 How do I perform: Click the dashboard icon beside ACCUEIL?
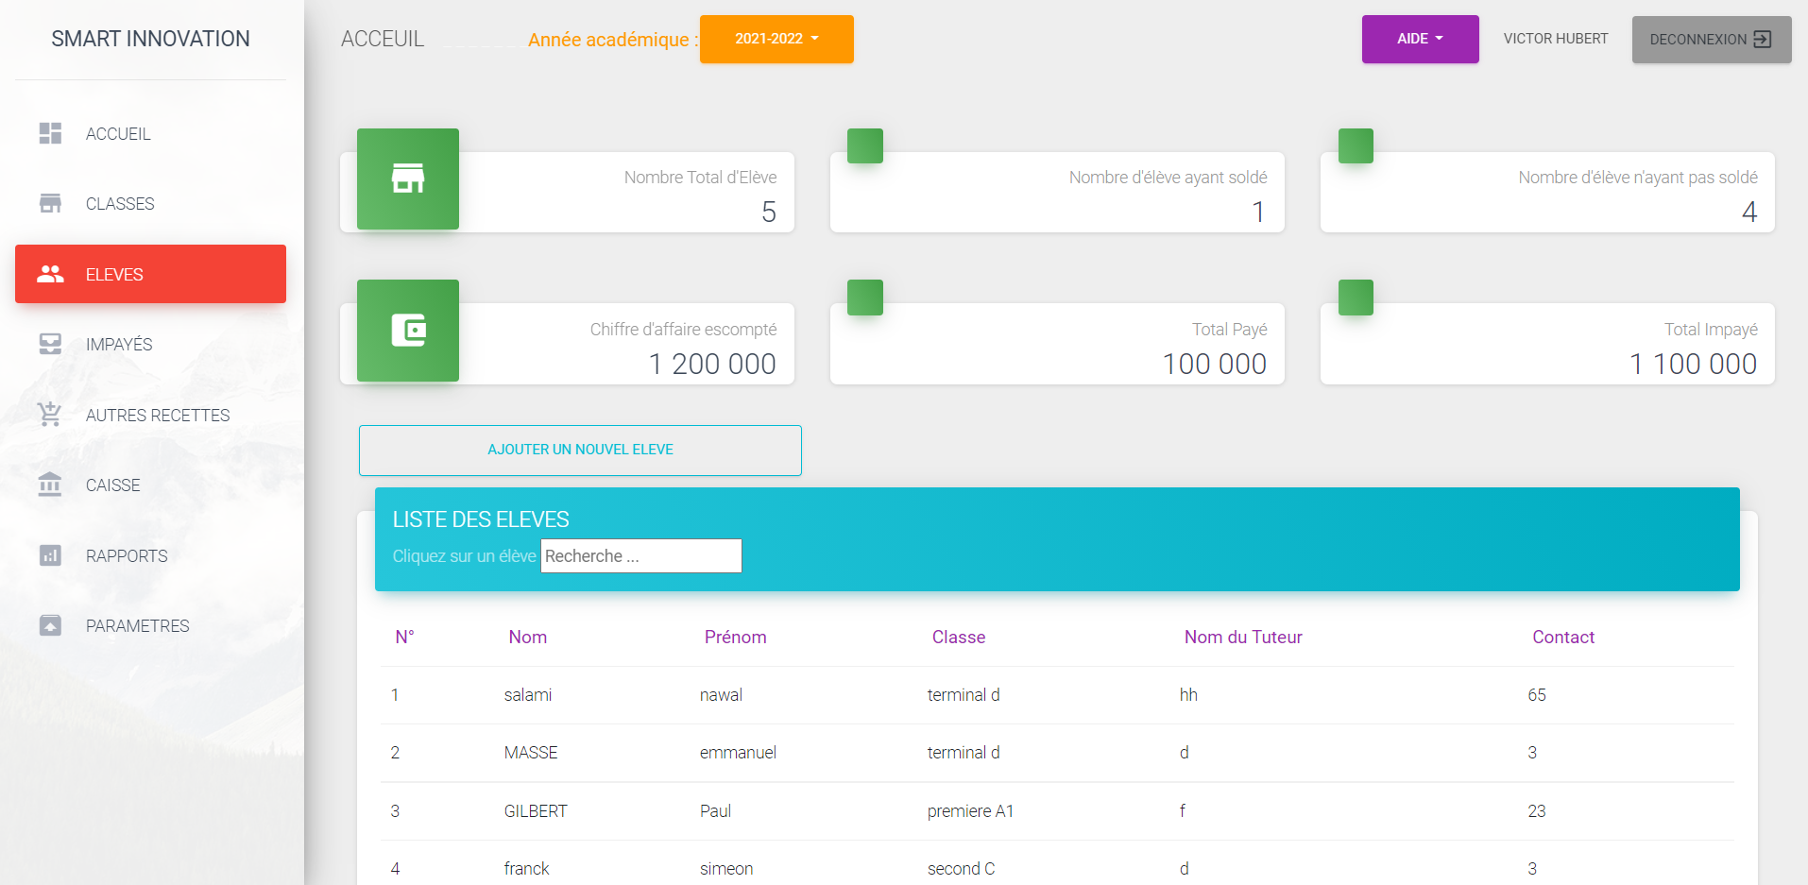point(50,133)
